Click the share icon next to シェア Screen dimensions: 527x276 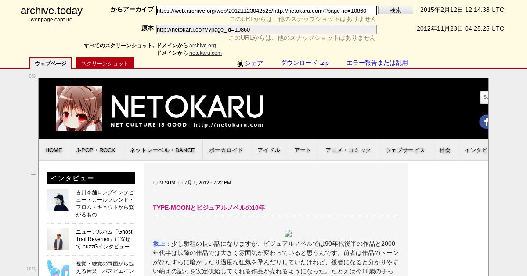pos(240,64)
